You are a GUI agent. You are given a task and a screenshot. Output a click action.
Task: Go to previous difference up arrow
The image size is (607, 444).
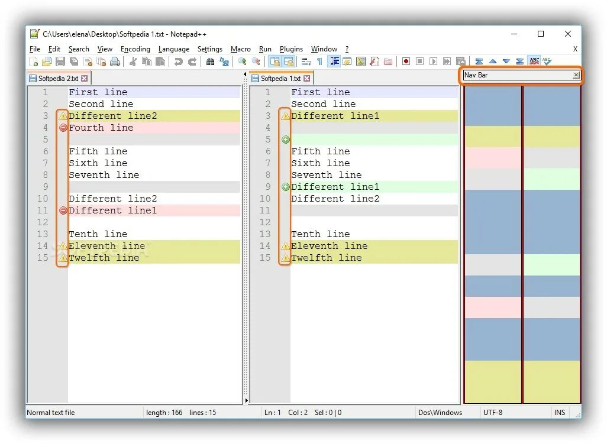click(492, 61)
